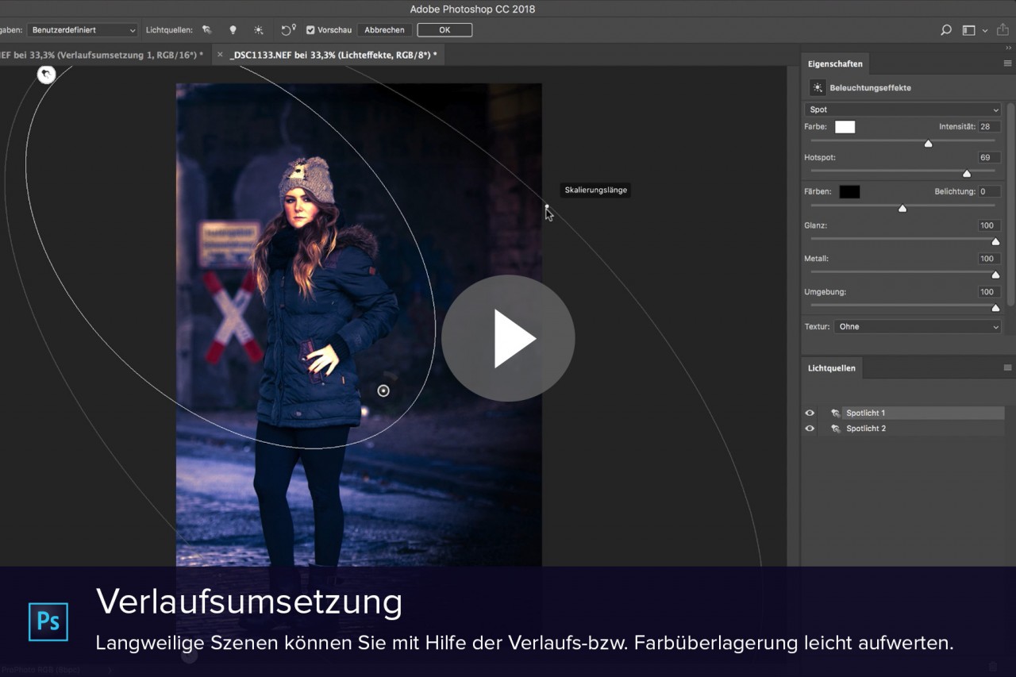The image size is (1016, 677).
Task: Toggle visibility of Spotlicht 2
Action: coord(809,429)
